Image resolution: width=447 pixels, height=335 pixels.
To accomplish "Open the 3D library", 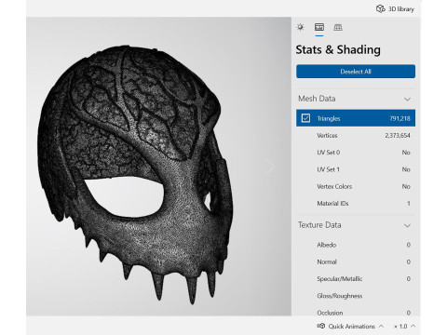I will 395,8.
